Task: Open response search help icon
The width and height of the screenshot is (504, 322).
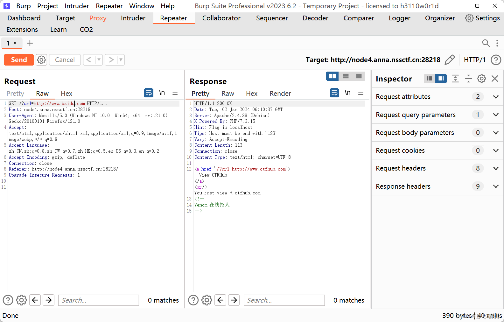Action: 193,300
